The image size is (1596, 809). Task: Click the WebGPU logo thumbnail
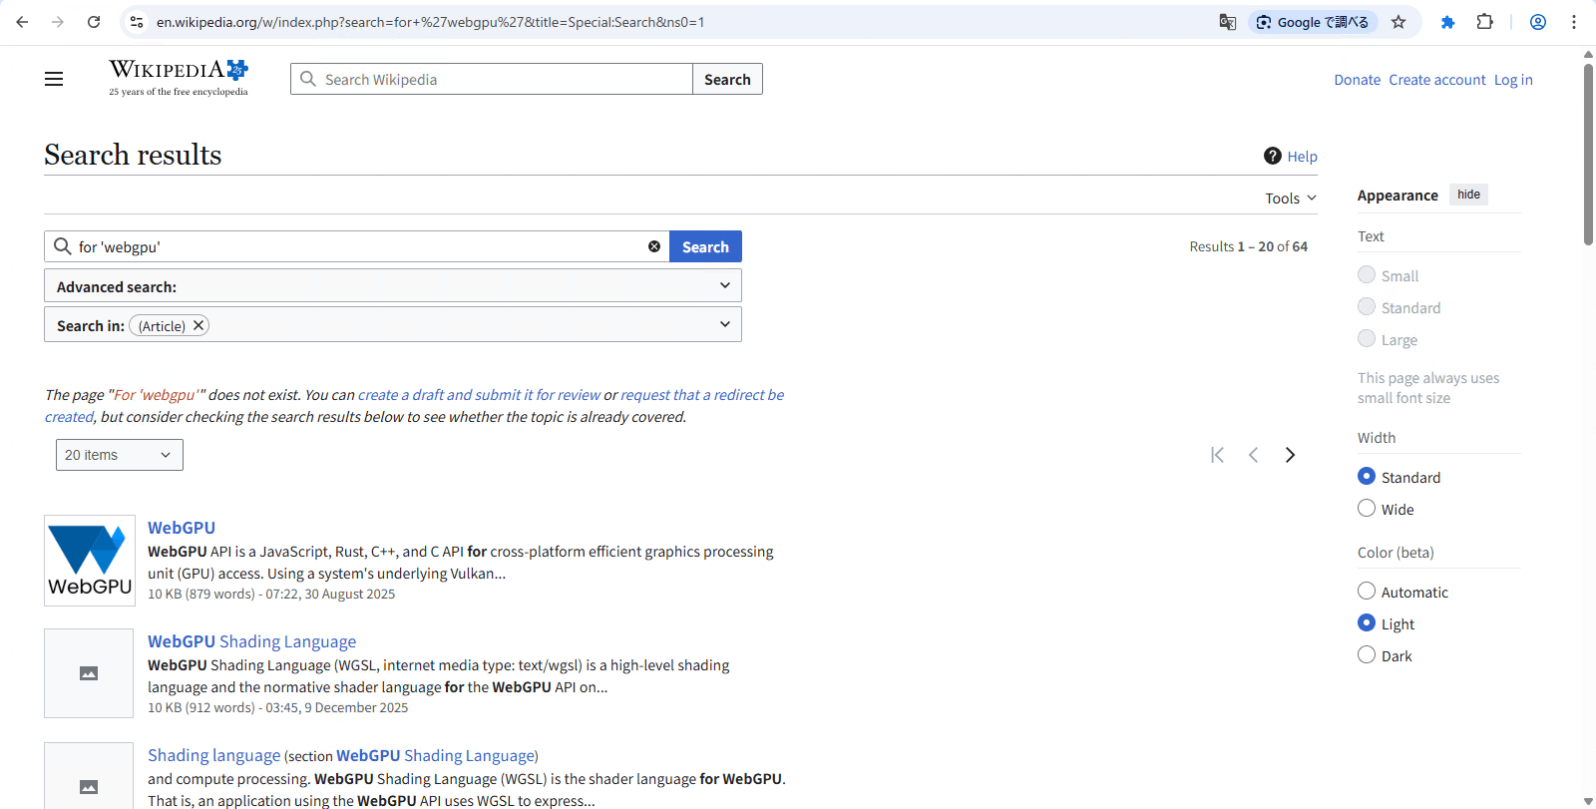[x=90, y=561]
